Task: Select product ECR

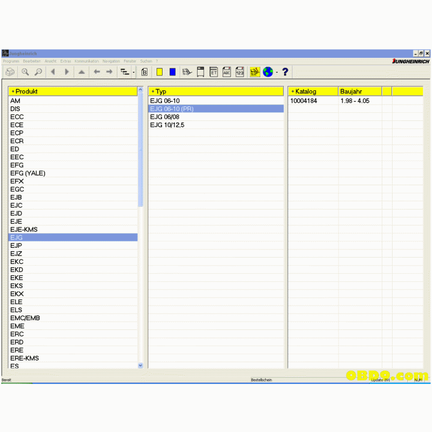Action: (x=73, y=141)
